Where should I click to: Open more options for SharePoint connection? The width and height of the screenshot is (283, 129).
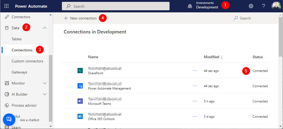point(195,71)
